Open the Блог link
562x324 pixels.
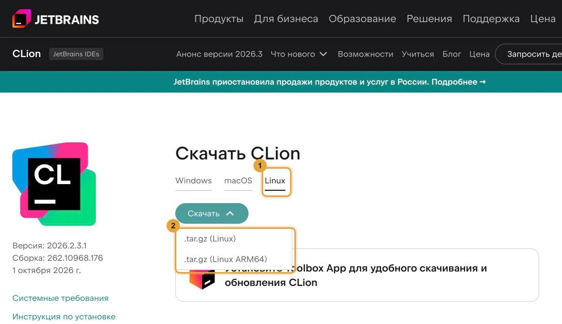452,54
